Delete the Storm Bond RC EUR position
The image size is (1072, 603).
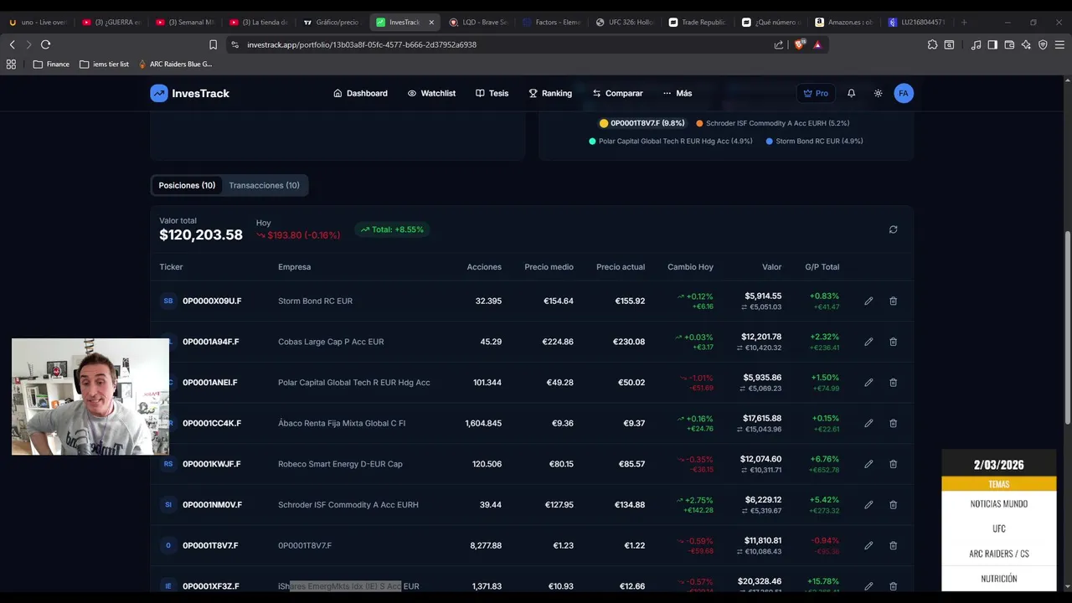(893, 301)
